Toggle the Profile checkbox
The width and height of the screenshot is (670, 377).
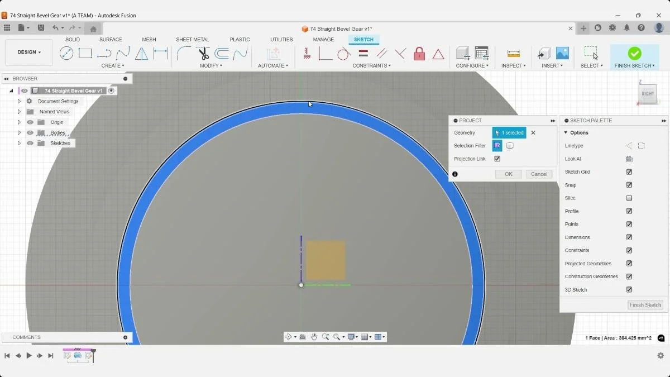pyautogui.click(x=629, y=211)
